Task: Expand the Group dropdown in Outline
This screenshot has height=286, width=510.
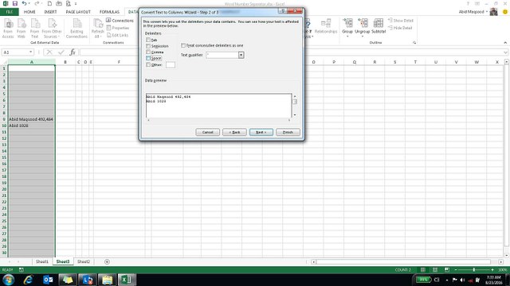Action: click(347, 37)
